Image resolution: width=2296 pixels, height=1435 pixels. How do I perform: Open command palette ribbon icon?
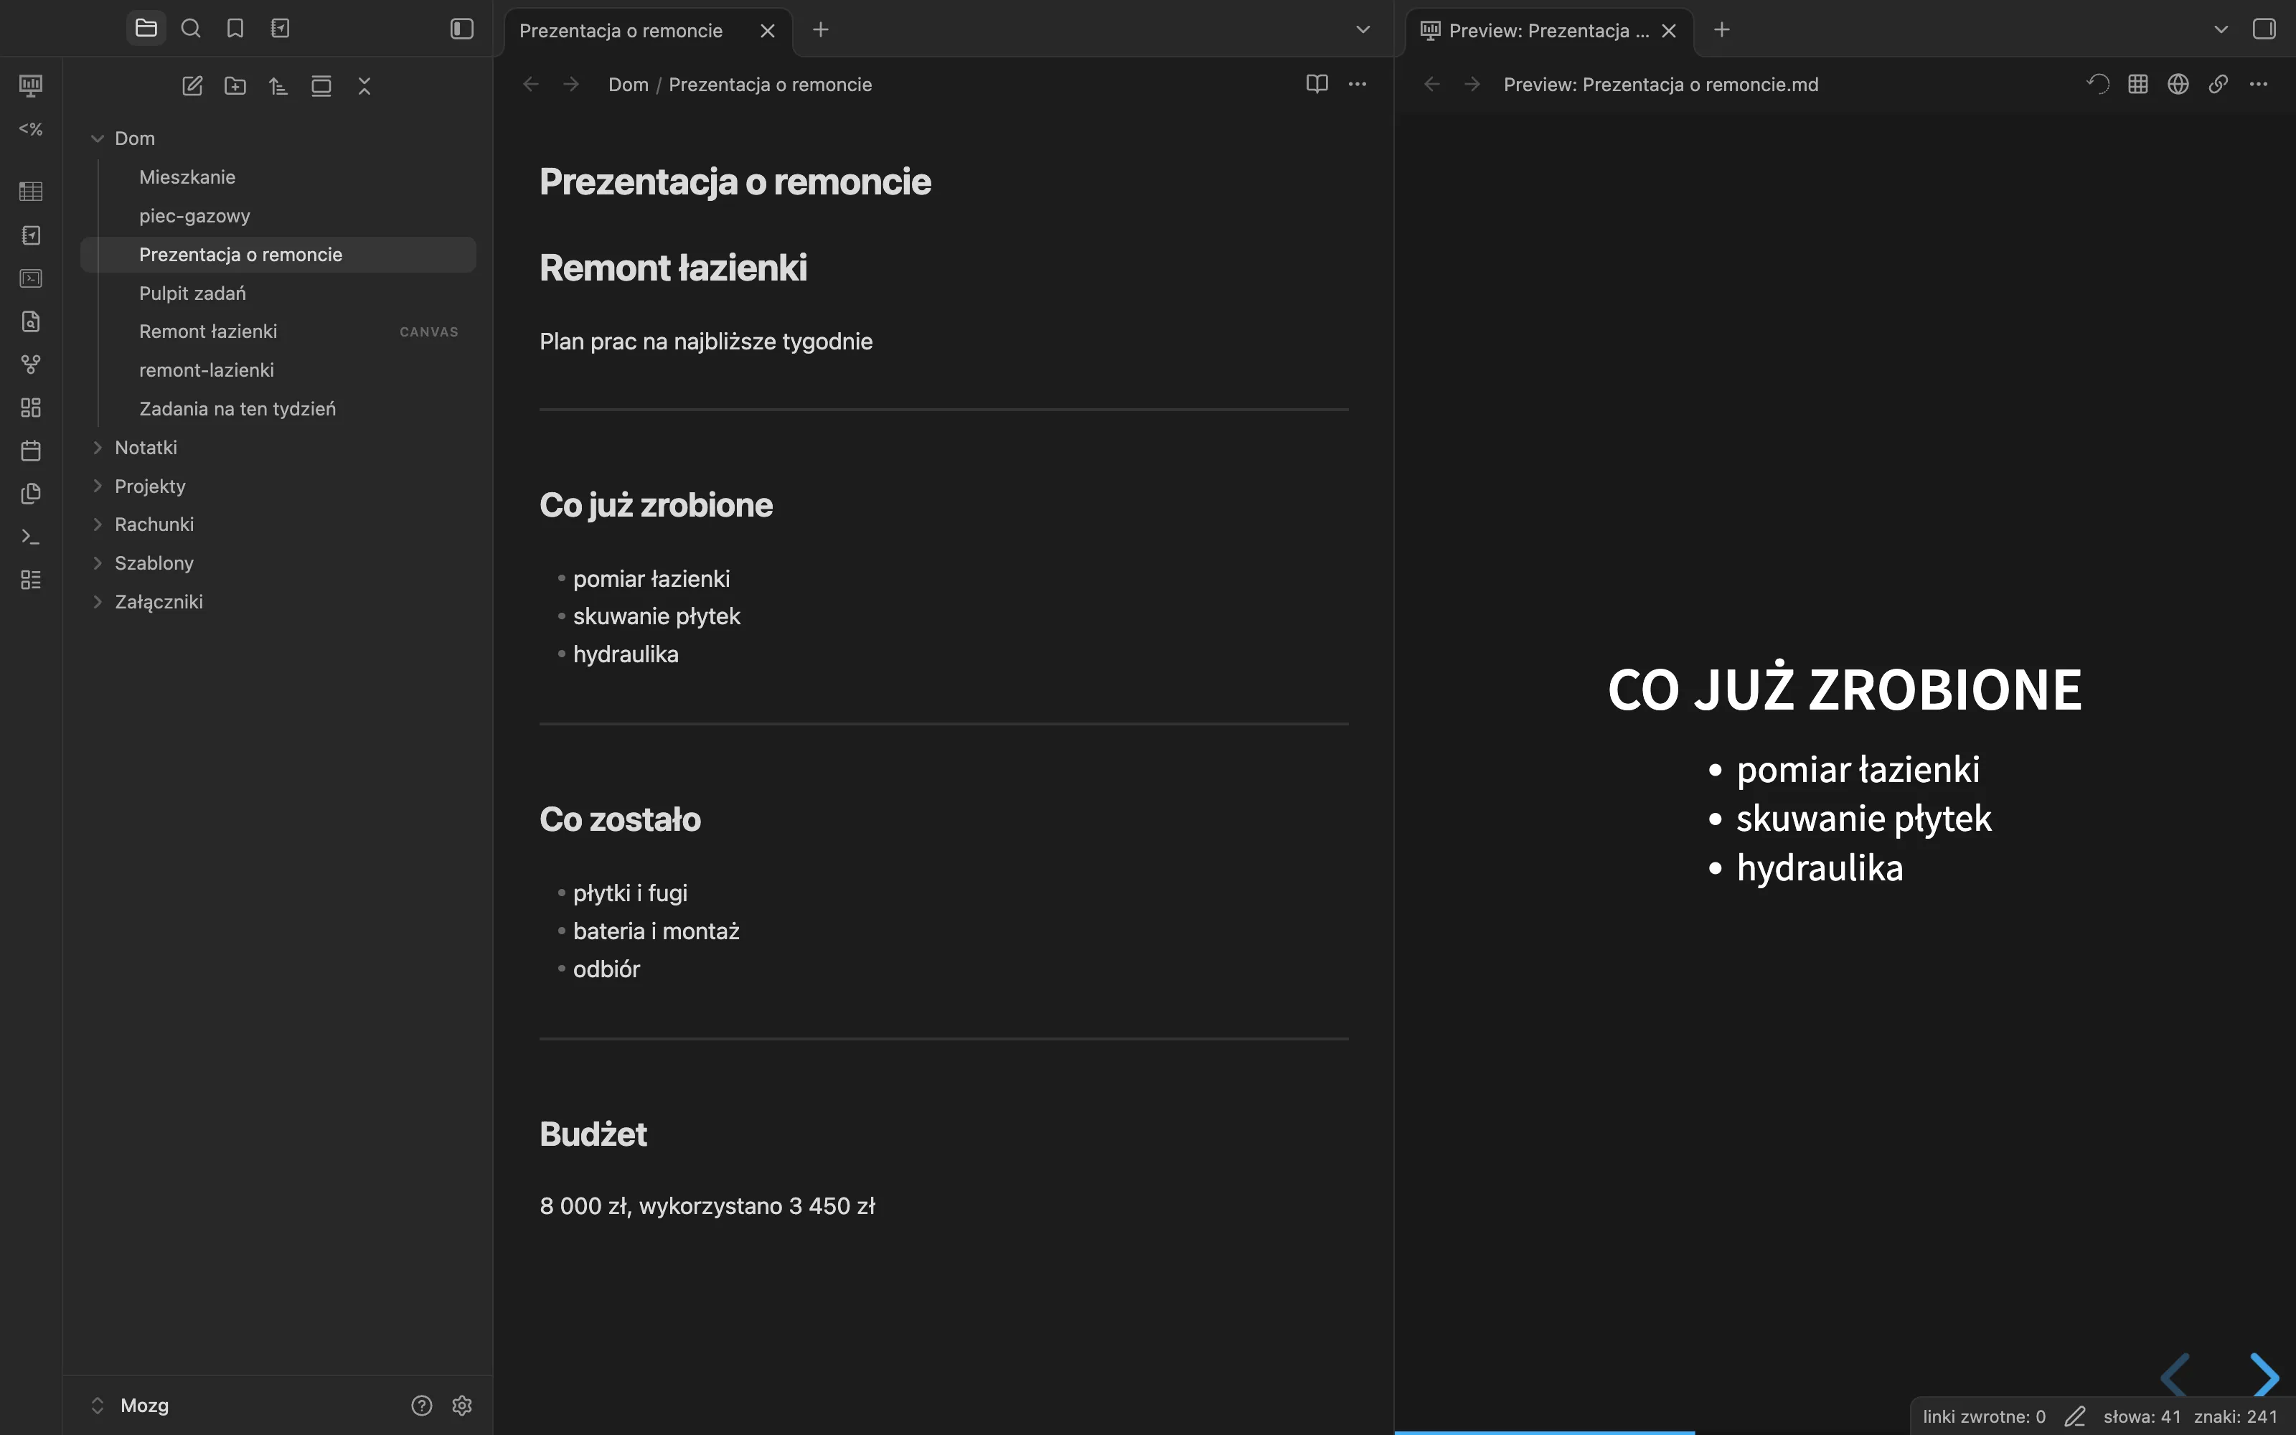(30, 537)
